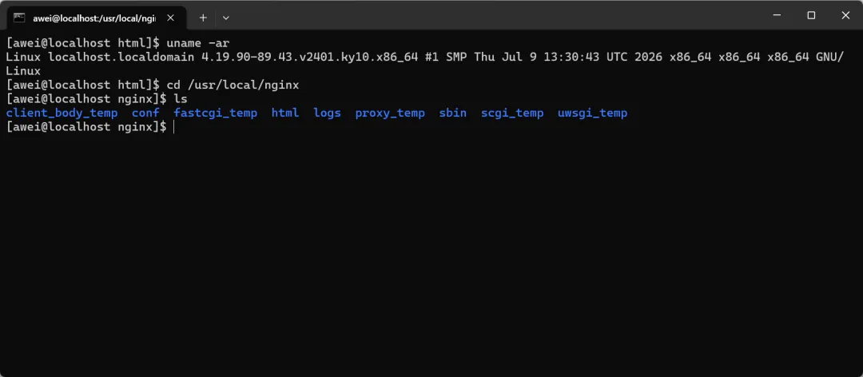Click the client_body_temp directory name

click(x=62, y=113)
